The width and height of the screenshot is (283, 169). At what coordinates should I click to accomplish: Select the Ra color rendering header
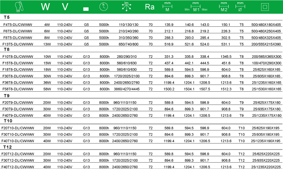pos(150,7)
